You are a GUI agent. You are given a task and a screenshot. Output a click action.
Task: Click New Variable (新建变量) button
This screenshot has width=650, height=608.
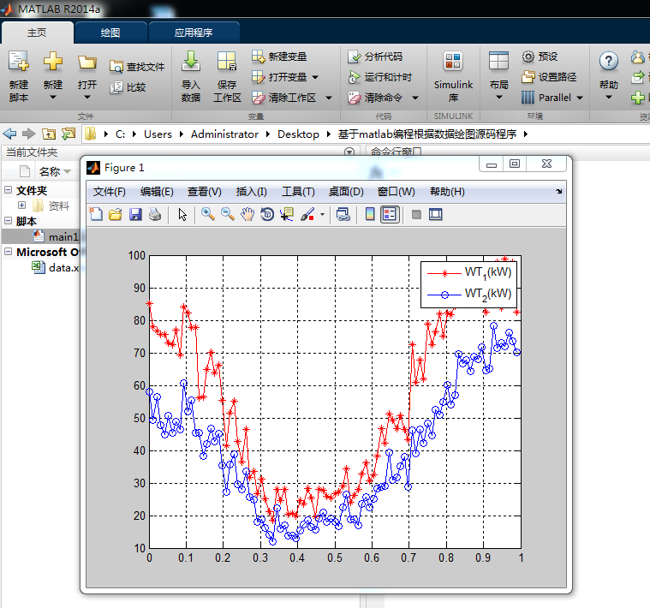pyautogui.click(x=279, y=57)
